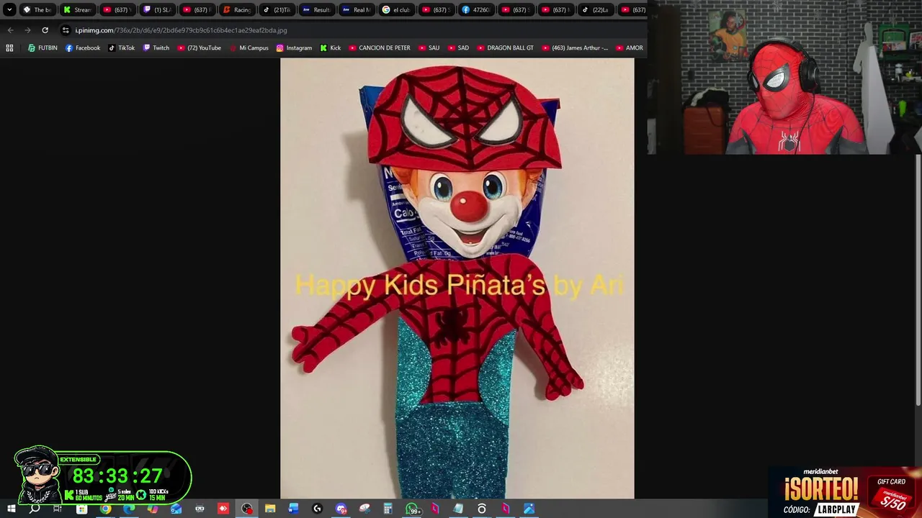Screen dimensions: 922x518
Task: Open Google Chrome from the taskbar
Action: pos(105,509)
